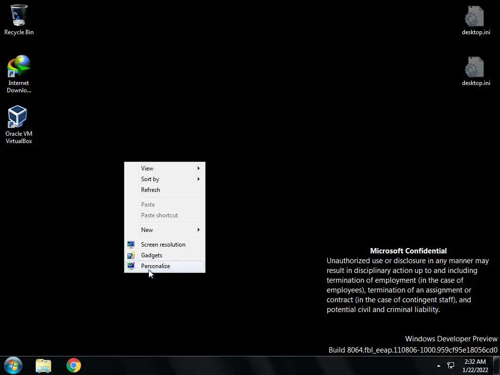
Task: Launch Google Chrome from the taskbar
Action: point(74,365)
